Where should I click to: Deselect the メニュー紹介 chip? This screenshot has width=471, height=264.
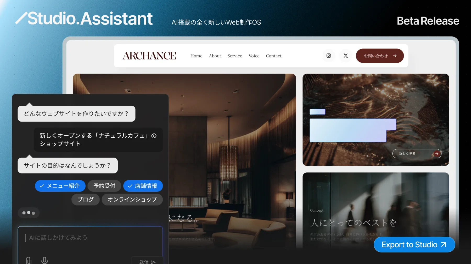tap(60, 186)
